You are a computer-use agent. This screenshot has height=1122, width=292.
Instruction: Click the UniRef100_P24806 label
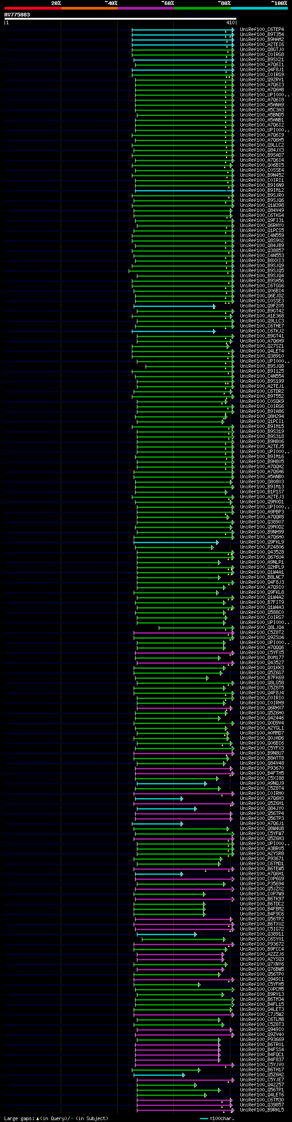coord(262,547)
